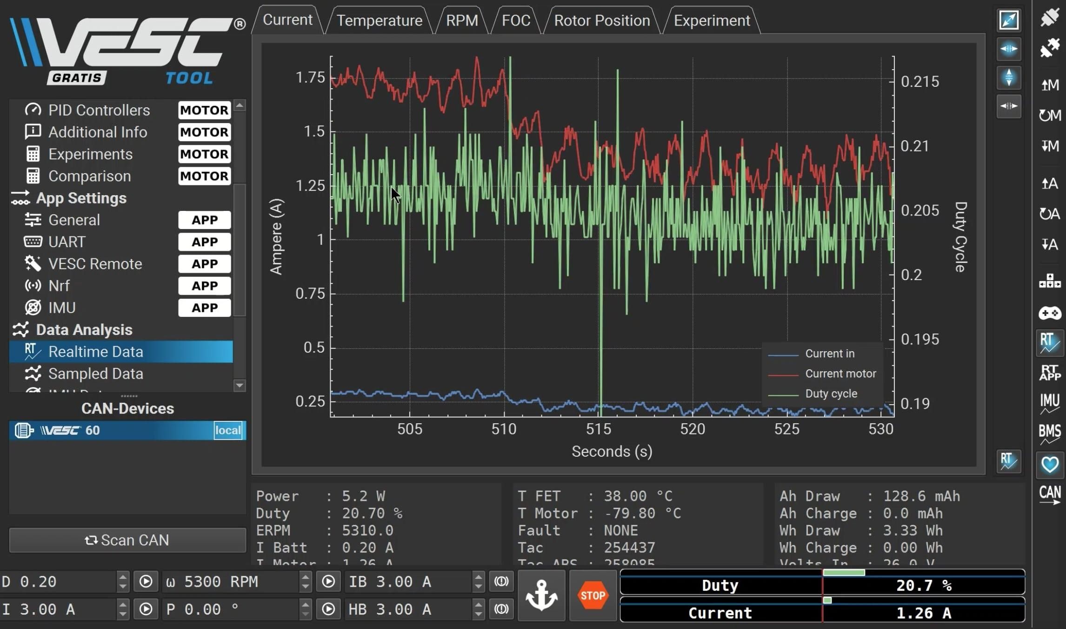Screen dimensions: 1066x629
Task: Collapse the Data Analysis section
Action: click(84, 329)
